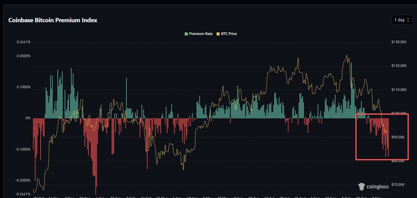Click the coinglass logo icon
This screenshot has width=417, height=198.
pos(362,187)
